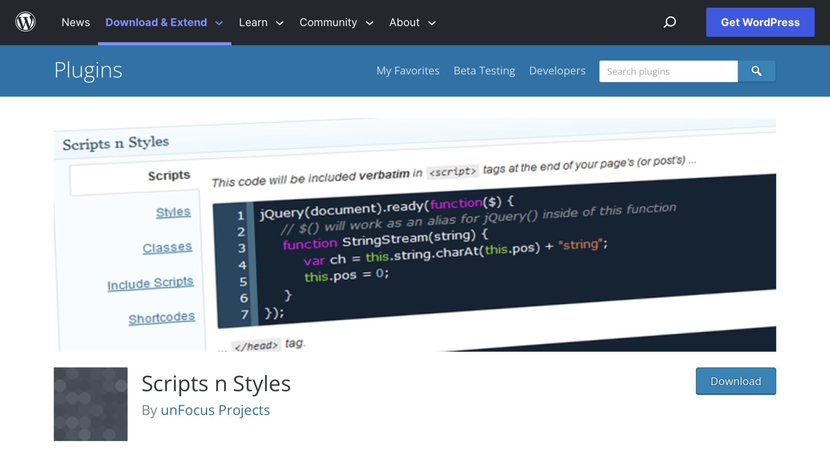Viewport: 830px width, 451px height.
Task: Click the Scripts n Styles plugin title
Action: coord(216,384)
